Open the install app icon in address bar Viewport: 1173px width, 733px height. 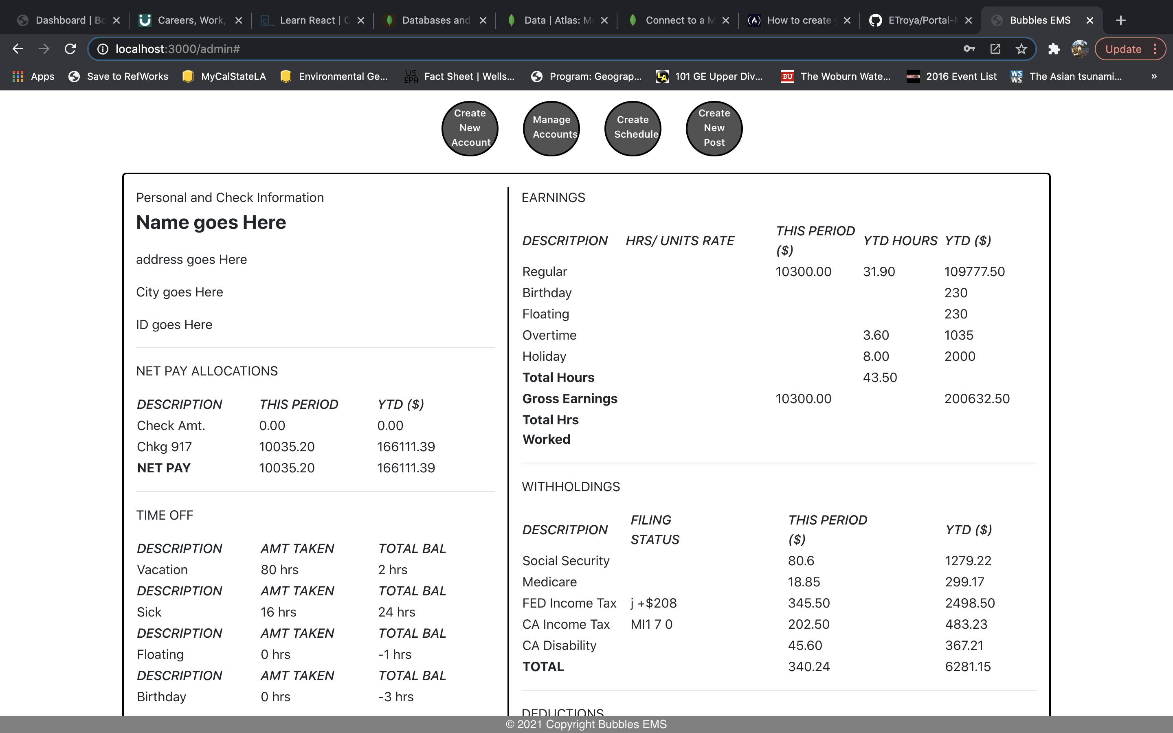coord(995,49)
